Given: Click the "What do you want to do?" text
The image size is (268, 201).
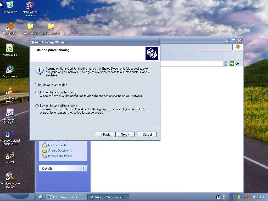Looking at the screenshot, I should tap(51, 85).
